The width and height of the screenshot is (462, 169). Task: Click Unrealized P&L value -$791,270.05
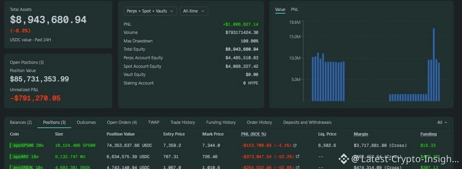click(35, 98)
